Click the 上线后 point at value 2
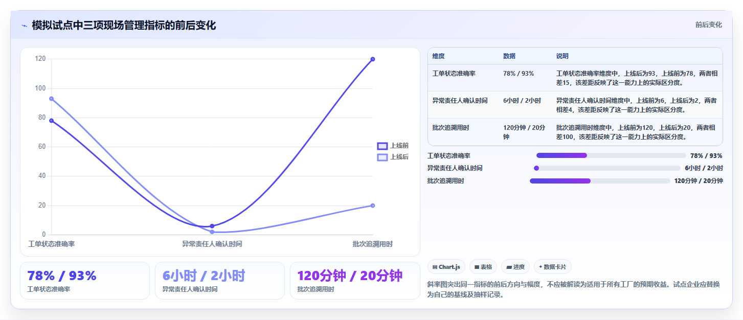The image size is (743, 320). click(212, 232)
